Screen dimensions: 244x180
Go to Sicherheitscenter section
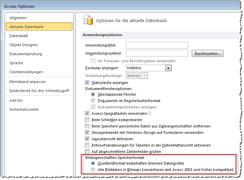click(24, 109)
